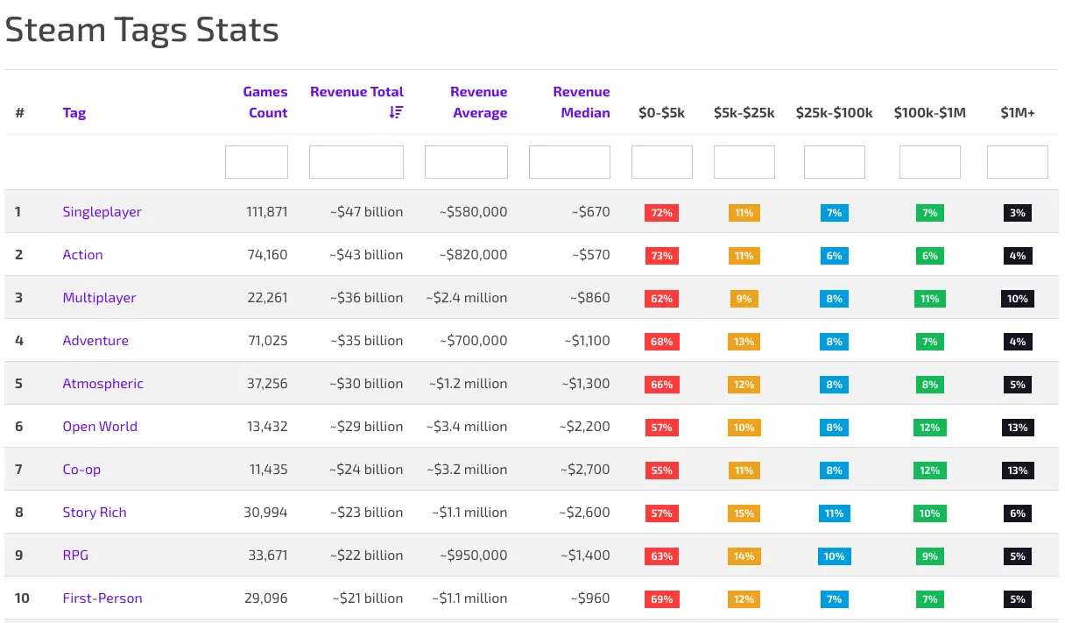The width and height of the screenshot is (1065, 623).
Task: Click the black 10% badge for Multiplayer
Action: (1018, 299)
